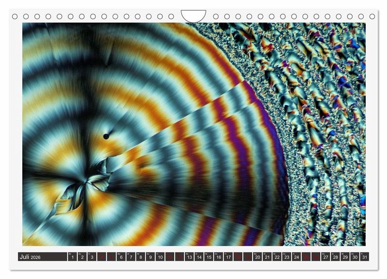Select day 13 in the date strip
Screen dimensions: 387x279
pyautogui.click(x=189, y=257)
